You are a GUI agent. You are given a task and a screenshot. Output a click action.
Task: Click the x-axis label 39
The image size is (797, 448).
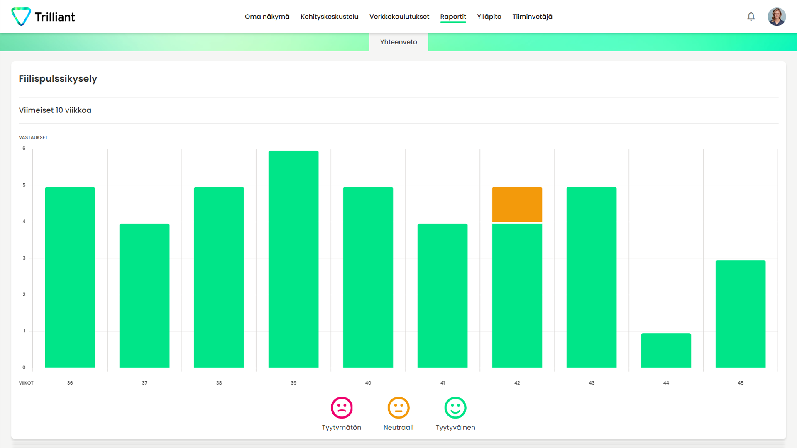(293, 383)
